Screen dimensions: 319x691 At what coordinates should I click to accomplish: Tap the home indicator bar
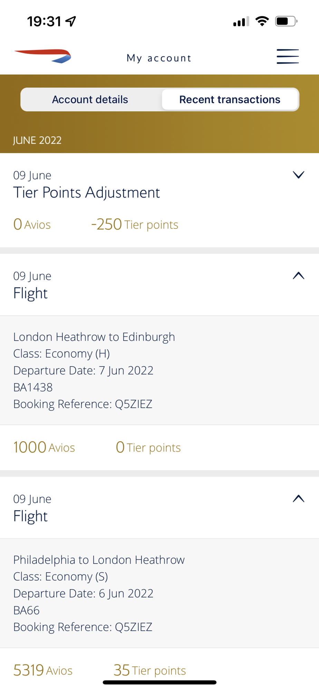point(159,682)
